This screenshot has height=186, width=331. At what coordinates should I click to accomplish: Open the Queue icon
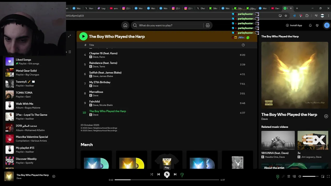289,176
